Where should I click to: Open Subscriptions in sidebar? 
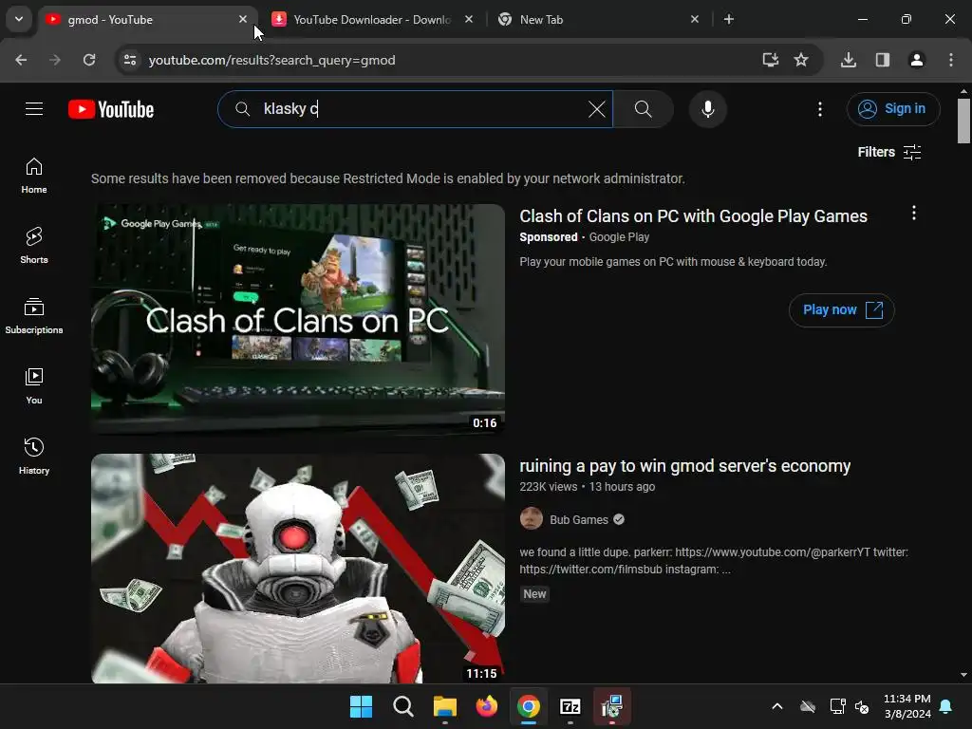34,316
